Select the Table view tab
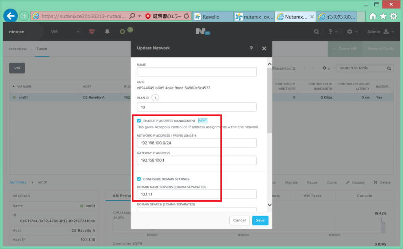Screen dimensions: 403x249 (x=42, y=49)
